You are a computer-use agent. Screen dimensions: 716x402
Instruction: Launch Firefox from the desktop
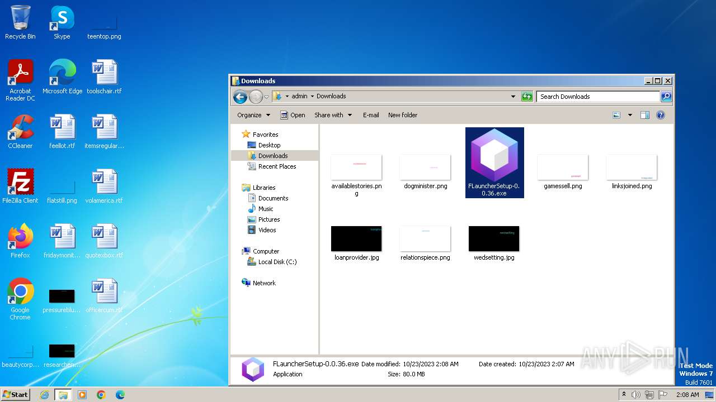point(20,241)
